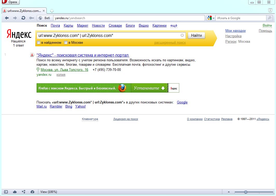Viewport: 276px width, 196px height.
Task: Open the View (100%) zoom menu
Action: point(49,192)
